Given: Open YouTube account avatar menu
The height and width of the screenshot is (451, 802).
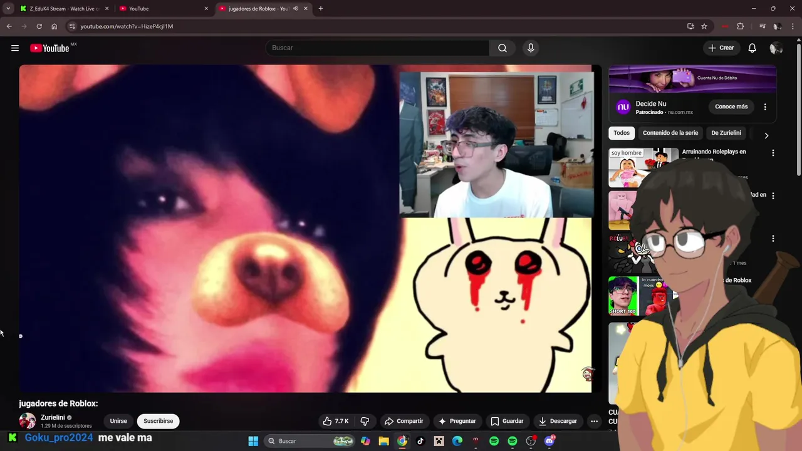Looking at the screenshot, I should point(776,48).
